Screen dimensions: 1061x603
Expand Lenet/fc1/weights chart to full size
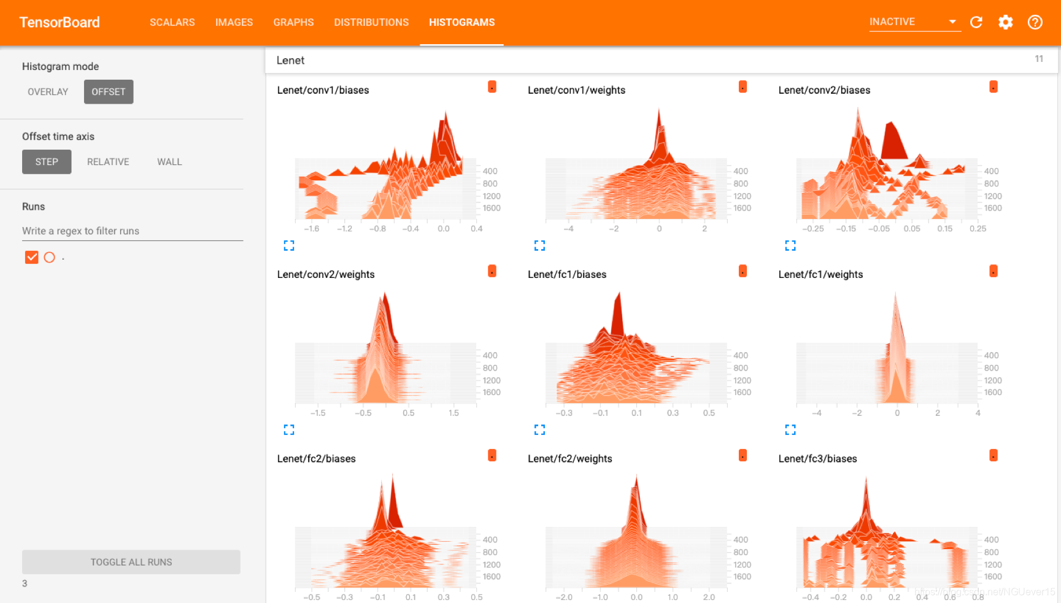(x=790, y=429)
